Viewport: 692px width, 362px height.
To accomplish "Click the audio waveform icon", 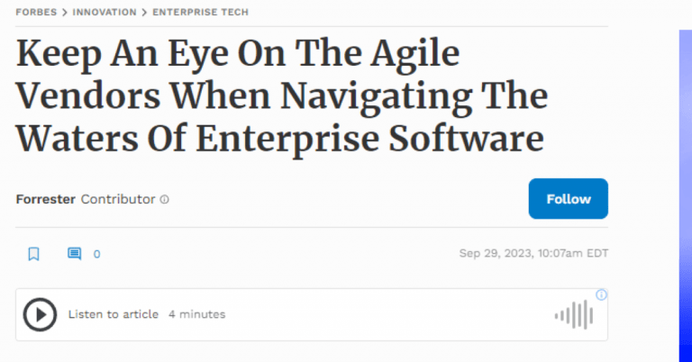I will [x=574, y=314].
